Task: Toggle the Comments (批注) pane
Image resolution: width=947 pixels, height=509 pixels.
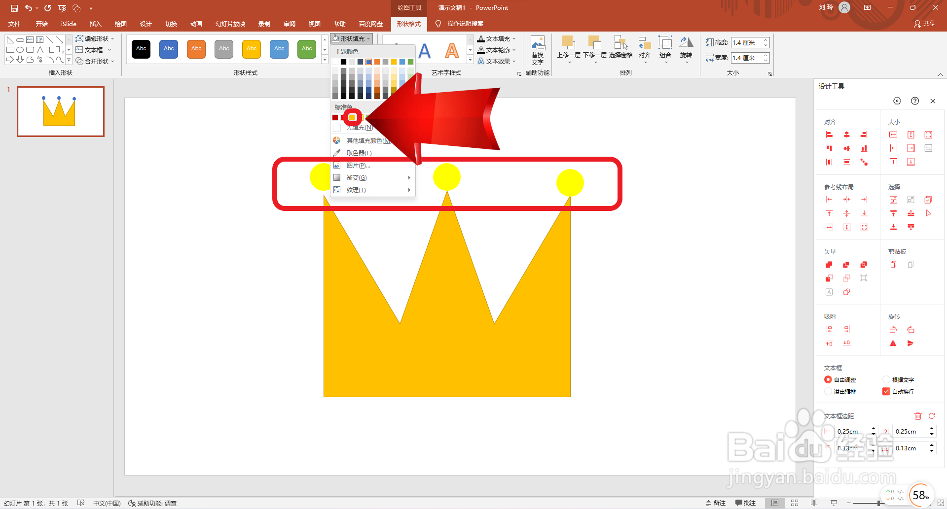Action: coord(745,503)
